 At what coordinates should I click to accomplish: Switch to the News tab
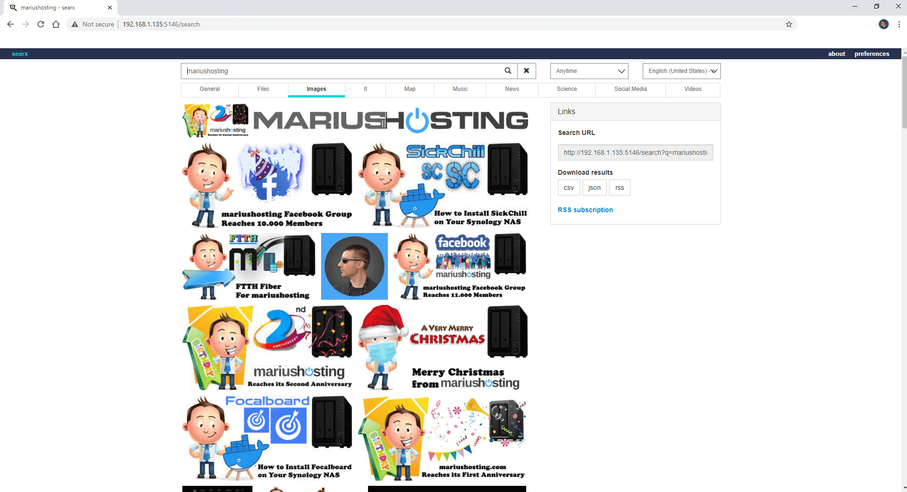coord(512,89)
